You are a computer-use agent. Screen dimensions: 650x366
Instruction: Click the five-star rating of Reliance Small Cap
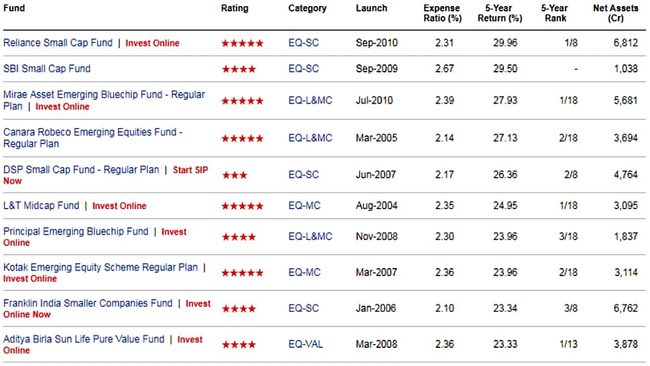pyautogui.click(x=243, y=43)
